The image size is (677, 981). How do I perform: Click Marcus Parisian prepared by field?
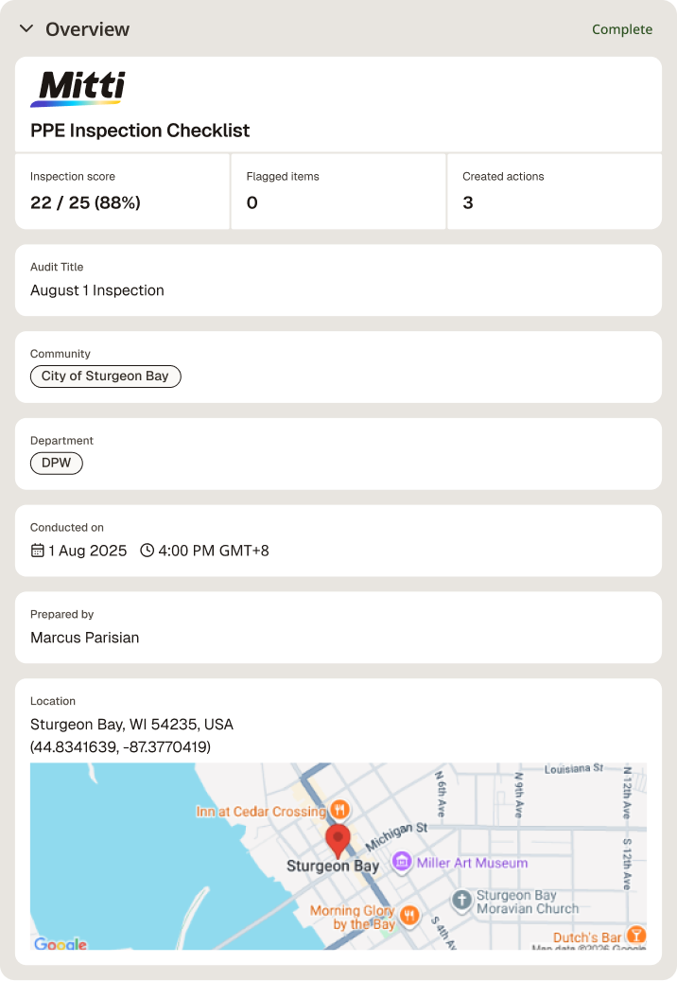click(x=338, y=627)
